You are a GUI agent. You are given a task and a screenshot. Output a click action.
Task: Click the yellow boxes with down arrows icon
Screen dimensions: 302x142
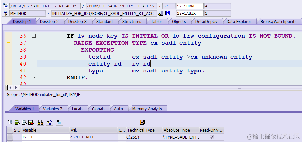[40, 122]
